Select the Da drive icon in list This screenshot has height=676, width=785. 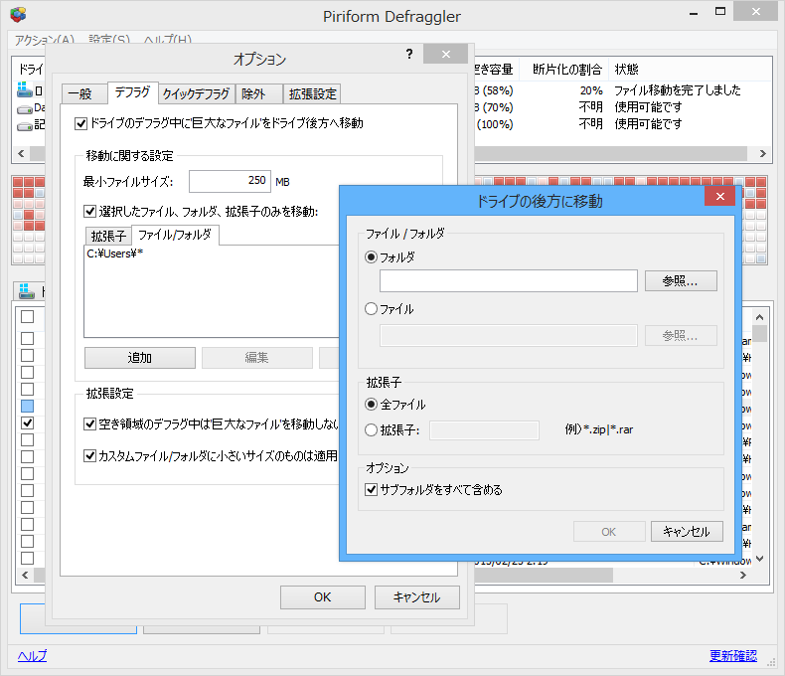click(x=25, y=108)
